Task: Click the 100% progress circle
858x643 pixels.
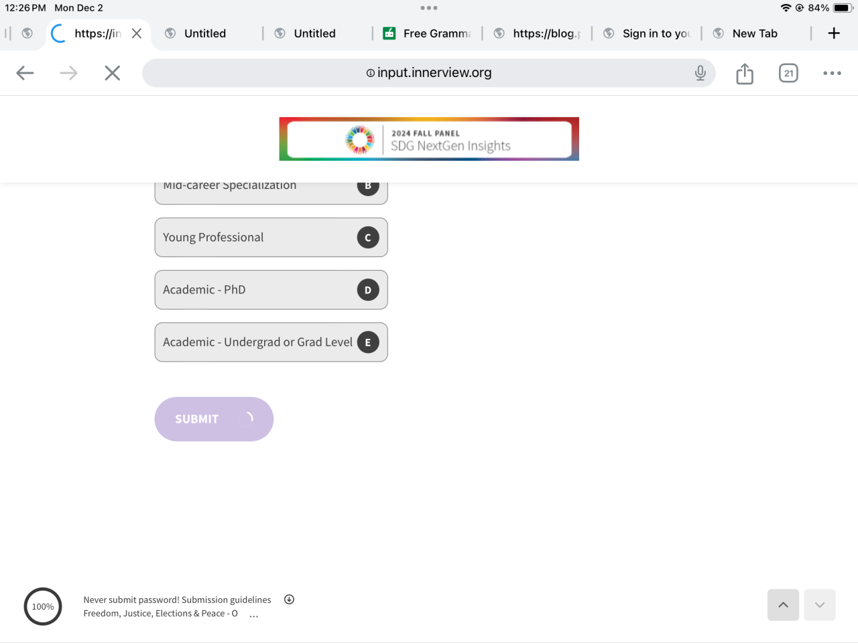Action: [43, 607]
